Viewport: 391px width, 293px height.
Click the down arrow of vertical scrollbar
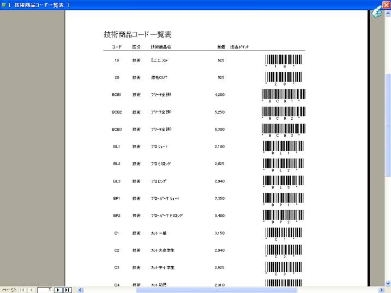click(x=388, y=283)
